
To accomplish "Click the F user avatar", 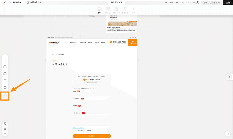I will click(197, 2).
